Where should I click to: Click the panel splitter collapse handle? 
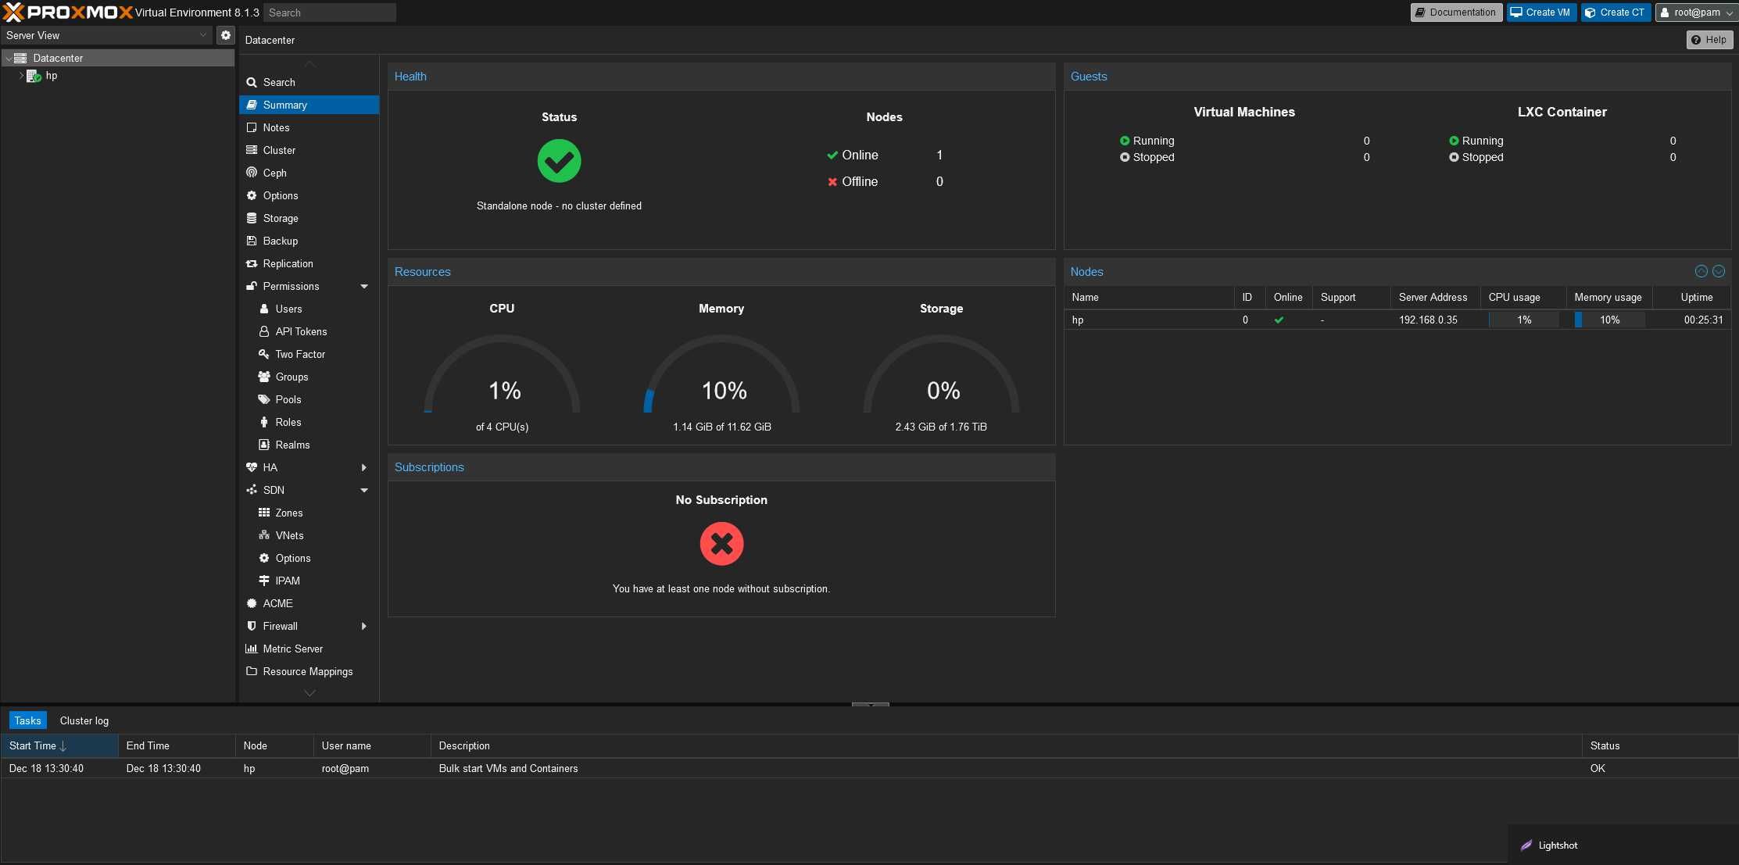point(870,704)
